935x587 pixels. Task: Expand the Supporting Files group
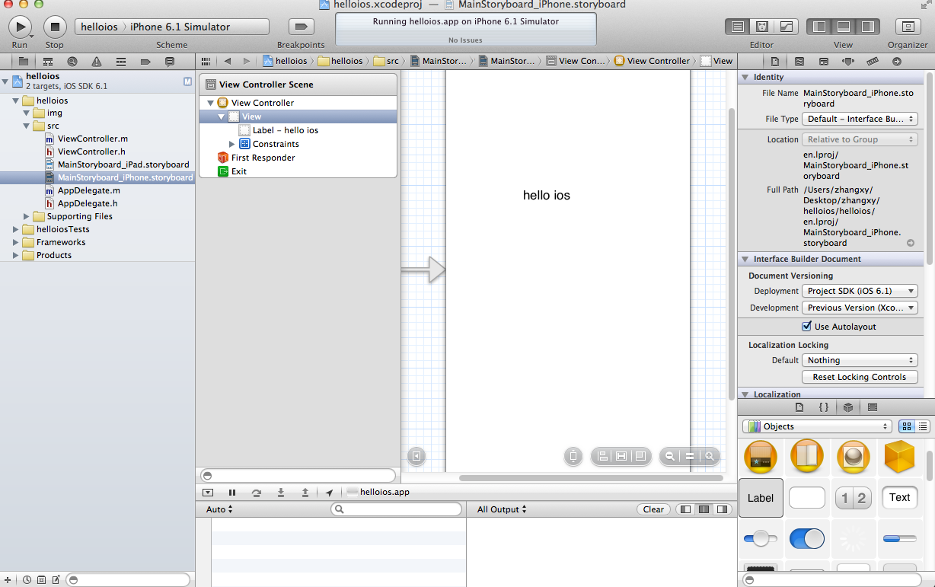pyautogui.click(x=27, y=216)
